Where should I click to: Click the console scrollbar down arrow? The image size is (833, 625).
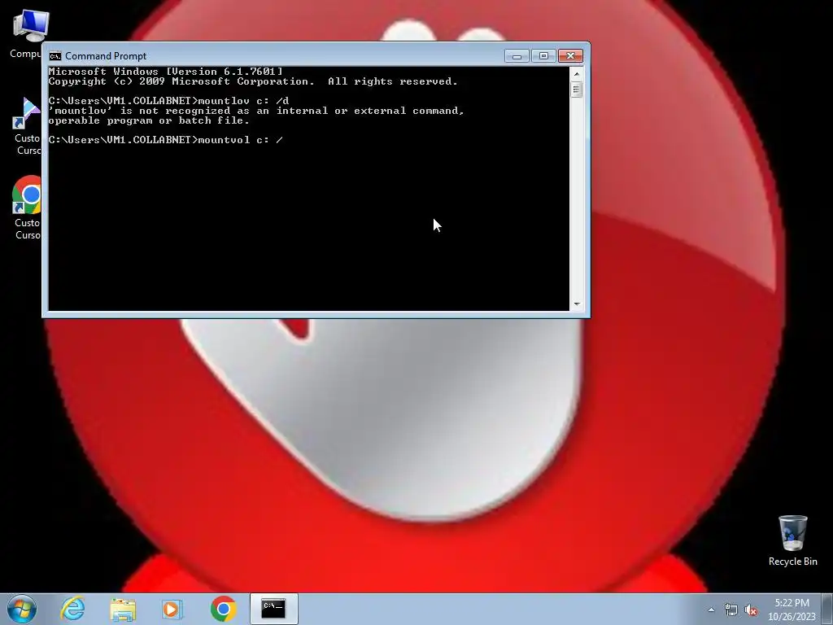[577, 304]
